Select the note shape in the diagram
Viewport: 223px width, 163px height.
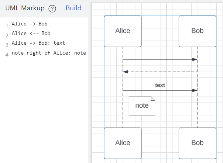pos(142,106)
